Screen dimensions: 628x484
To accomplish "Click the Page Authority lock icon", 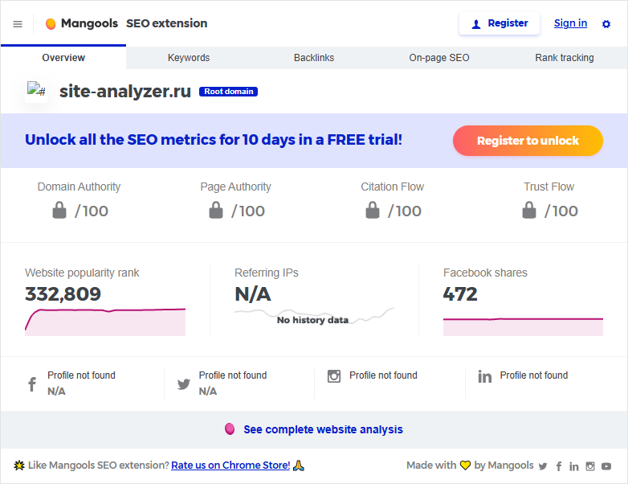I will [216, 210].
